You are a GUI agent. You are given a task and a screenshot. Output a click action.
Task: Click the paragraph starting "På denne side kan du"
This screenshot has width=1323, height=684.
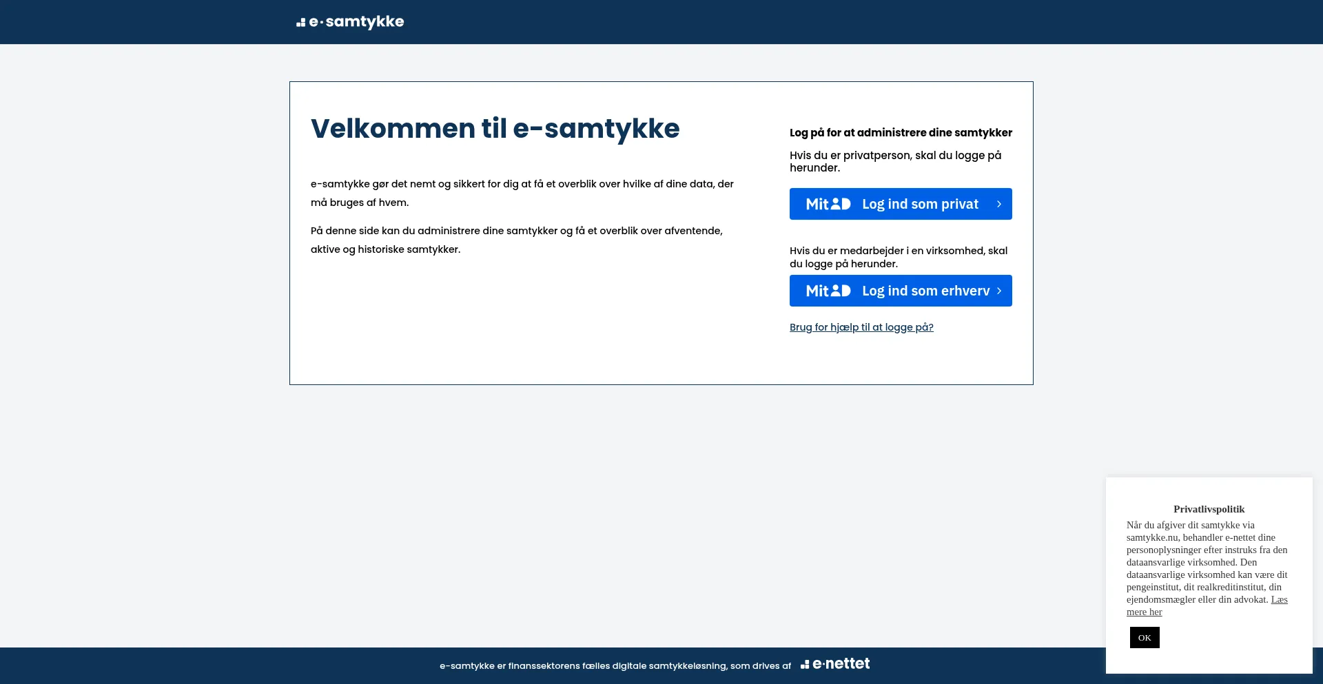[516, 240]
